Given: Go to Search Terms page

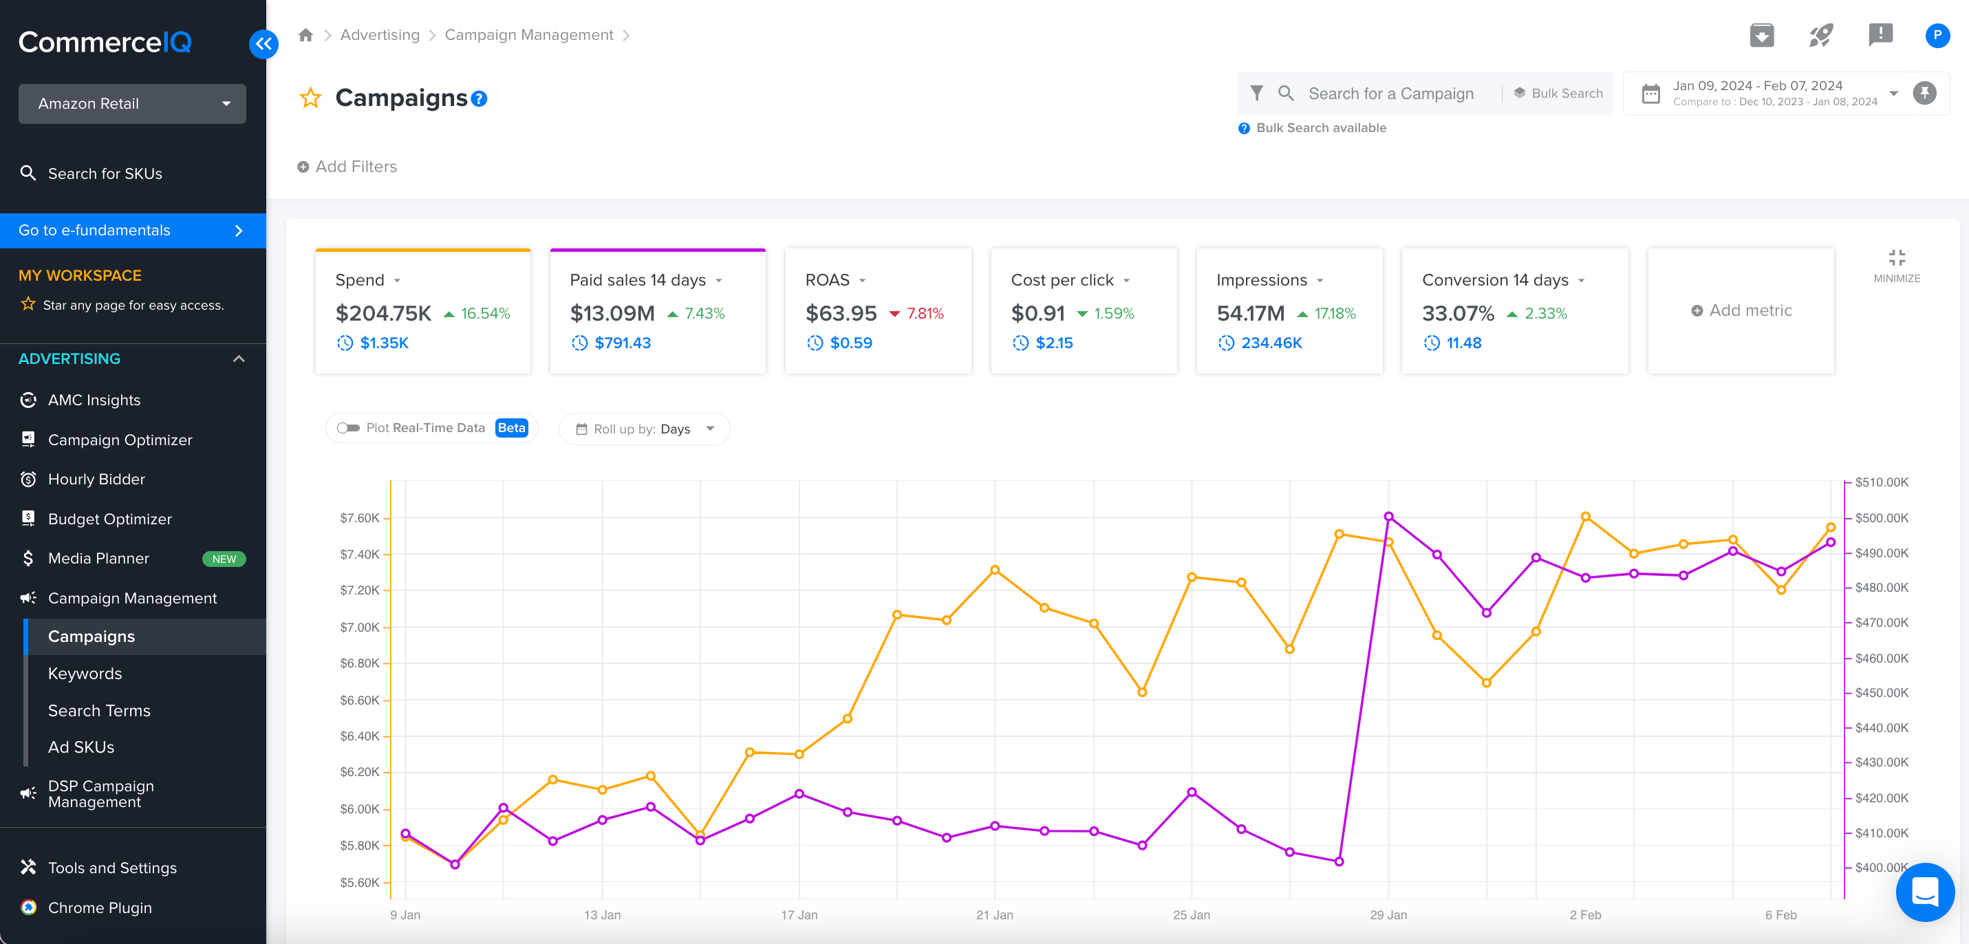Looking at the screenshot, I should click(x=99, y=711).
